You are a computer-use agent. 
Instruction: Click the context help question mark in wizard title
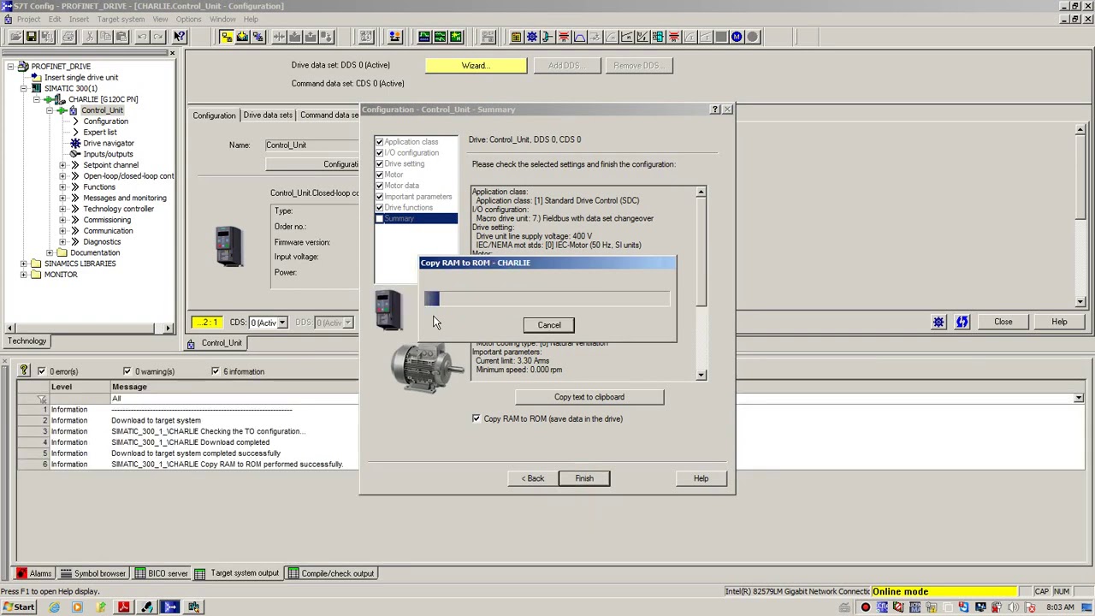point(715,110)
